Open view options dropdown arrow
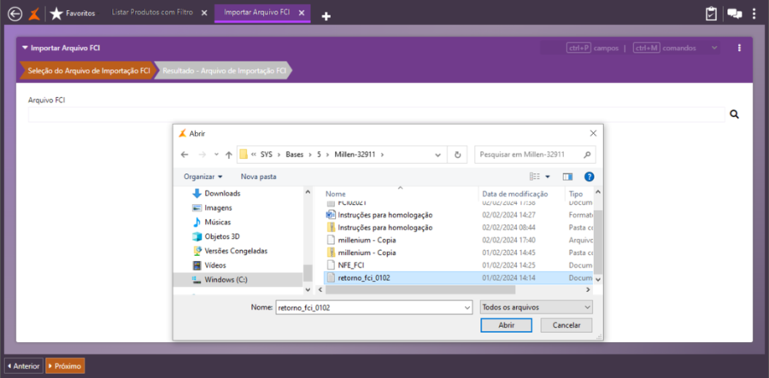The image size is (769, 378). coord(548,177)
